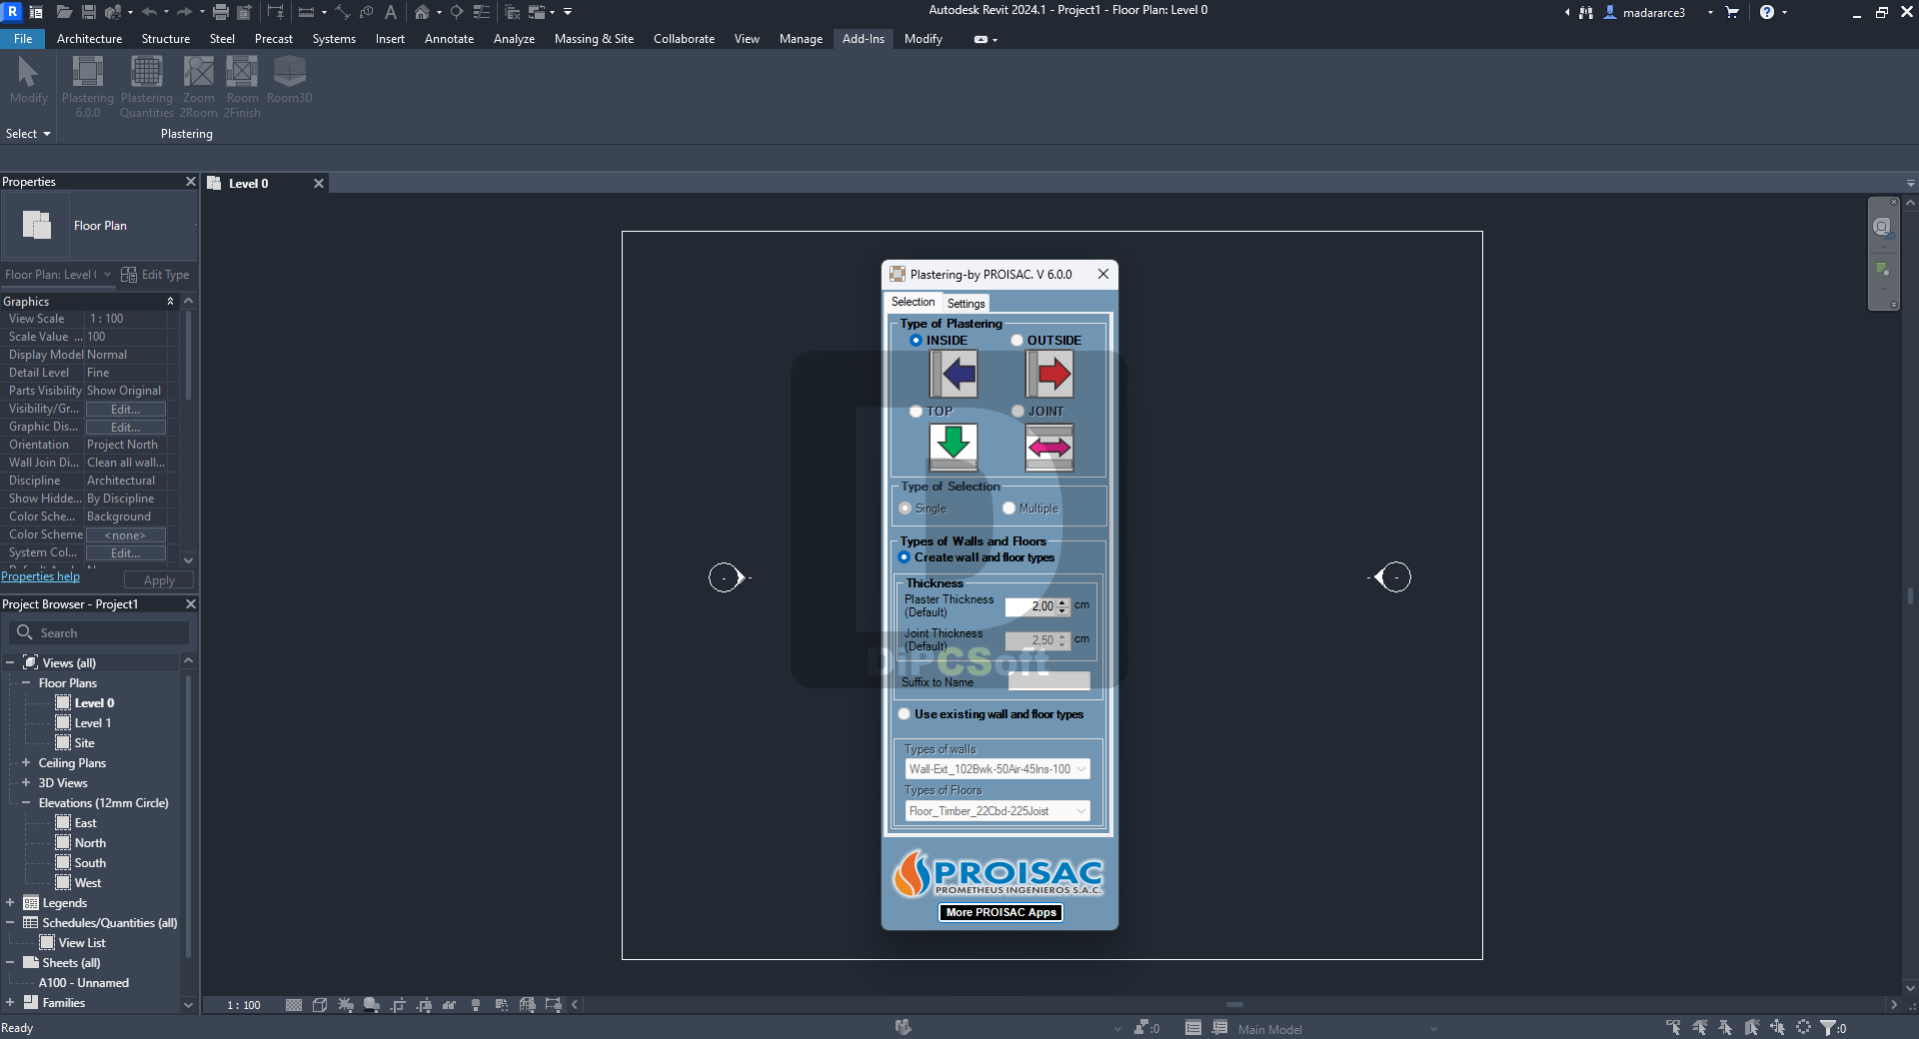This screenshot has width=1919, height=1039.
Task: Click the System Color Edit button
Action: [x=125, y=553]
